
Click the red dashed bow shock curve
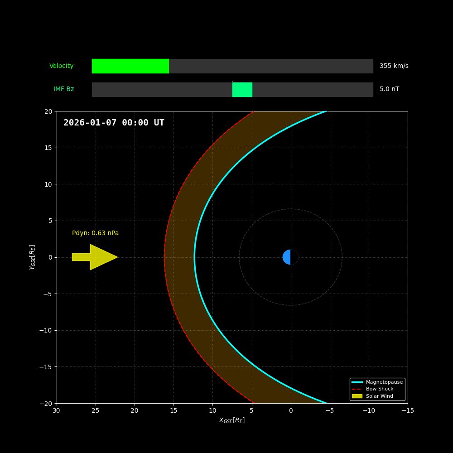click(x=165, y=257)
